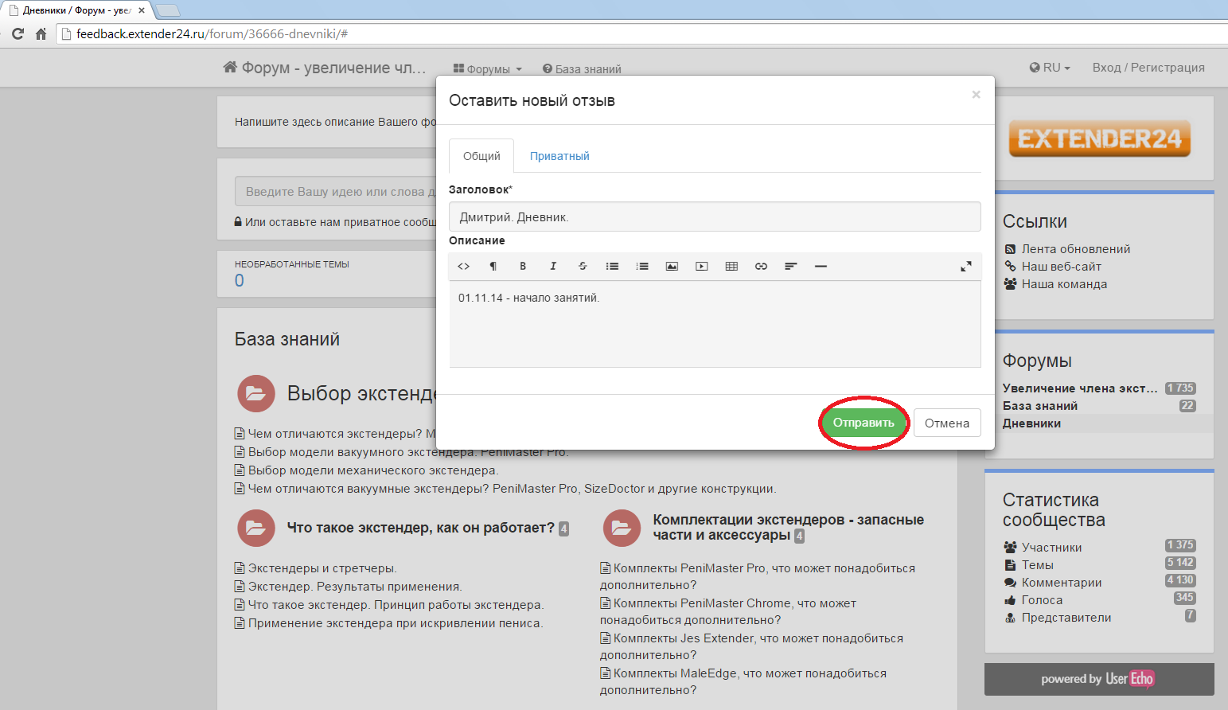Open Что такое экстендер category heading
Screen dimensions: 1228x710
coord(421,528)
